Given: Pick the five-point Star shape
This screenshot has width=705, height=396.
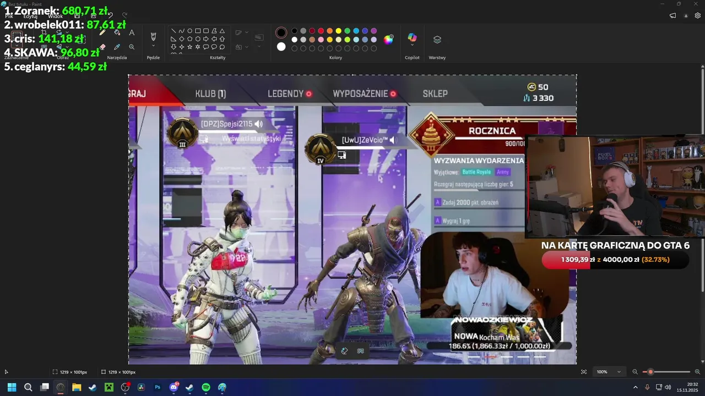Looking at the screenshot, I should (189, 47).
